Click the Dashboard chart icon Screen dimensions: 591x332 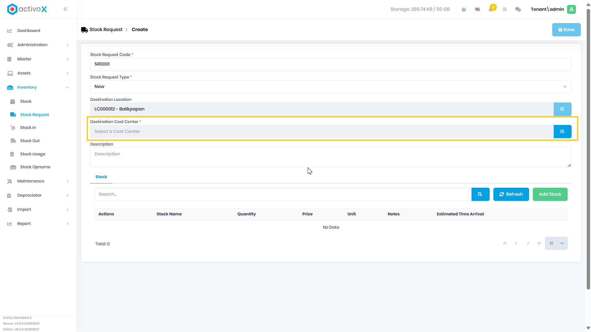10,31
